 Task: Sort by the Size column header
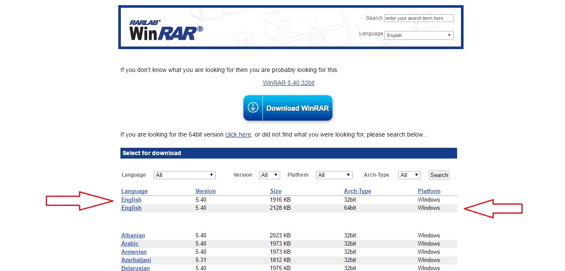tap(276, 191)
